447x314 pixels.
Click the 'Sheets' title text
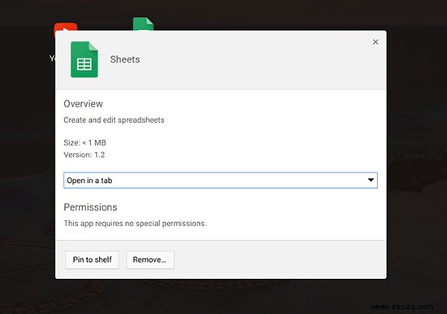pyautogui.click(x=125, y=59)
